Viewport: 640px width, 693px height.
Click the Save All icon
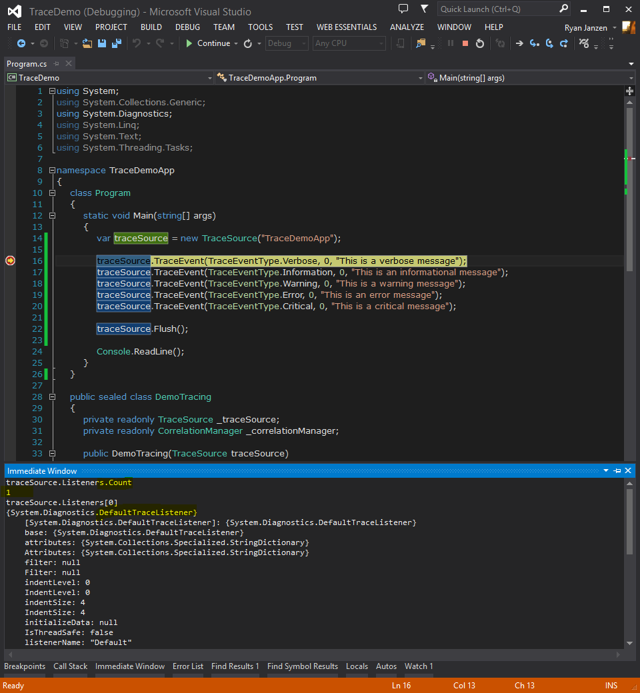(x=116, y=43)
